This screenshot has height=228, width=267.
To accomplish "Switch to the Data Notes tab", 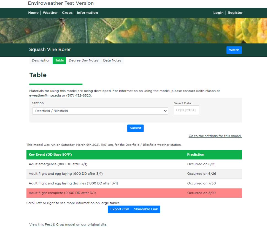I will click(112, 61).
